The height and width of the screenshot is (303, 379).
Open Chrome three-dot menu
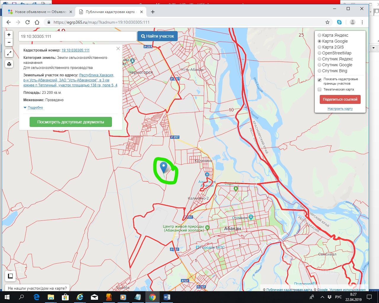(x=362, y=22)
